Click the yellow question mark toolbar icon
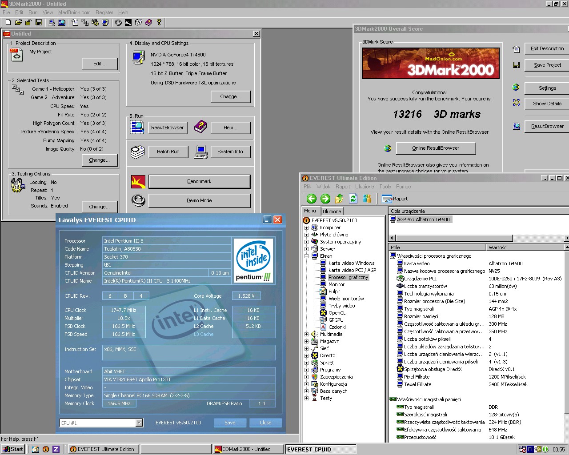 tap(159, 22)
